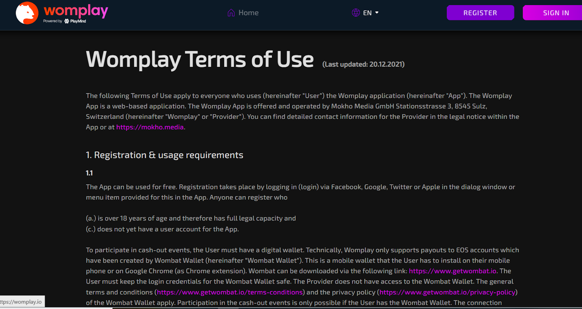Image resolution: width=582 pixels, height=309 pixels.
Task: Click the pink womplay wordmark
Action: point(76,11)
